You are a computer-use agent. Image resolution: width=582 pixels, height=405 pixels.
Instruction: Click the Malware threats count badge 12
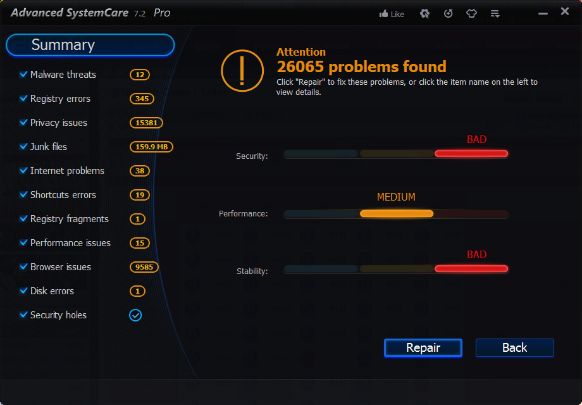140,75
